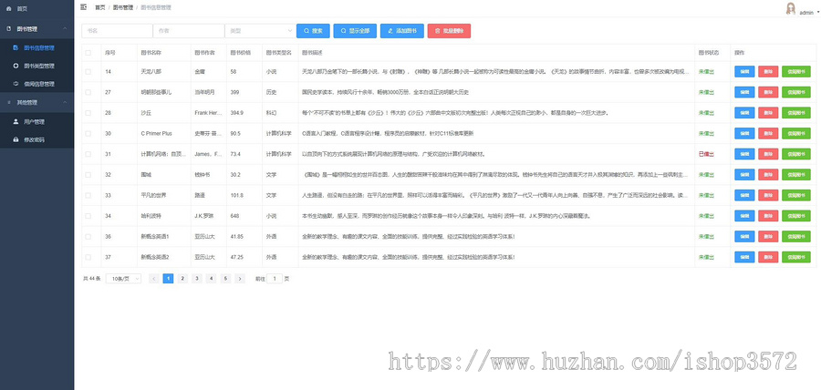Click 删除 for the 明朝那些事儿 row
The width and height of the screenshot is (821, 390).
[x=768, y=92]
